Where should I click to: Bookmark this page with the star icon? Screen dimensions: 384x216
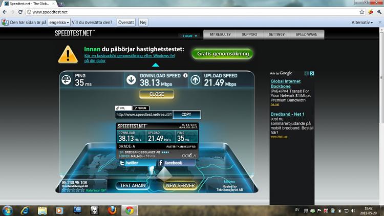362,12
